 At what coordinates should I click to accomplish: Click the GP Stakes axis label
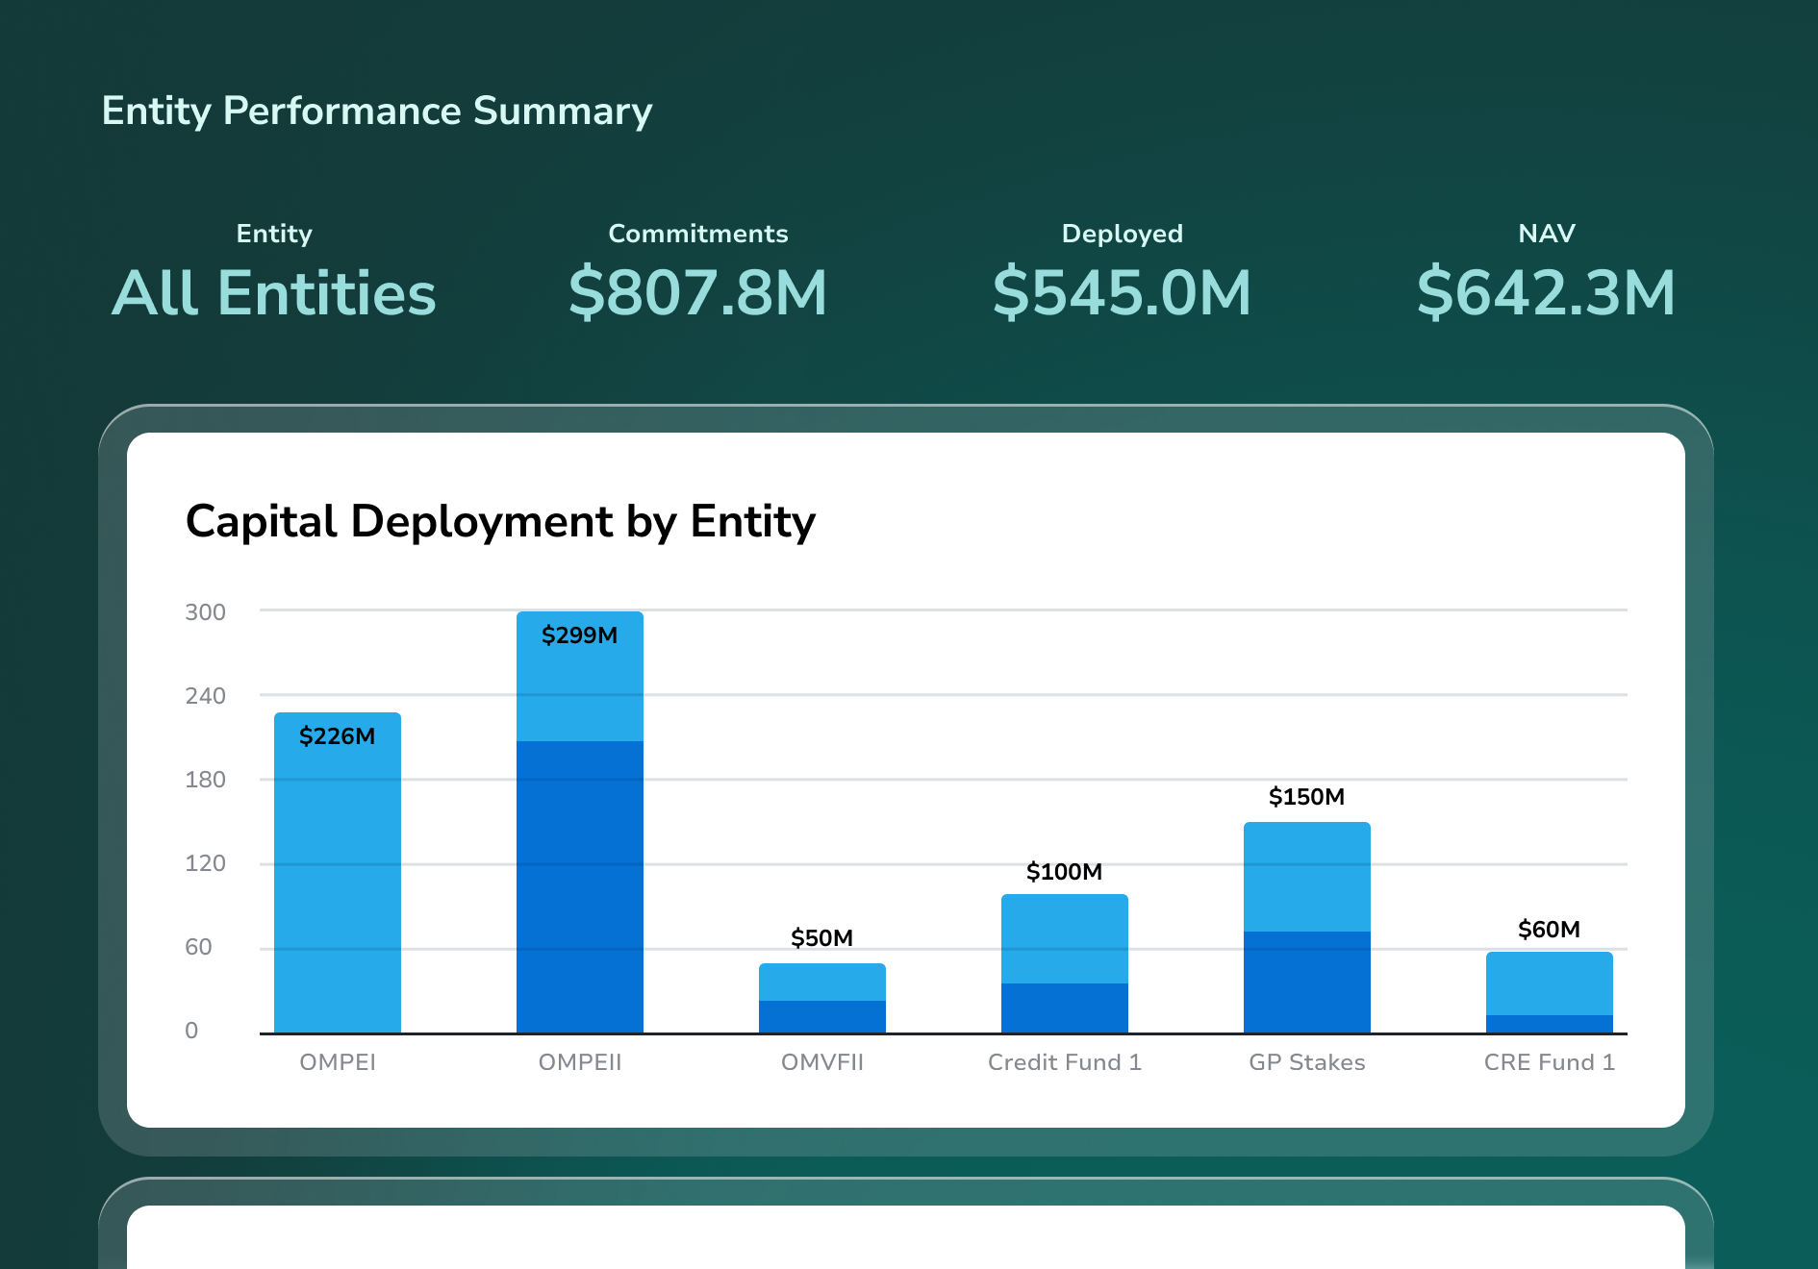[1307, 1062]
